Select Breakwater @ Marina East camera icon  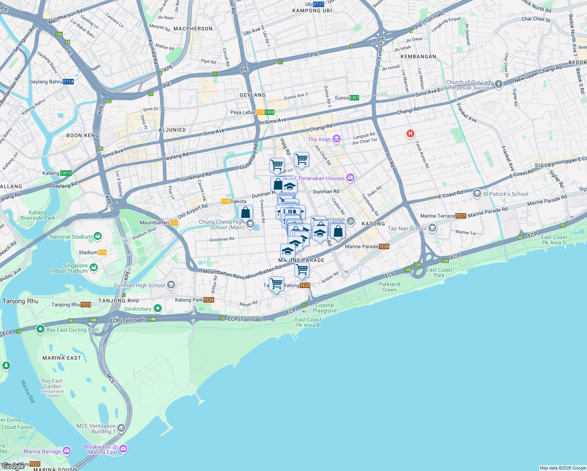click(x=123, y=449)
